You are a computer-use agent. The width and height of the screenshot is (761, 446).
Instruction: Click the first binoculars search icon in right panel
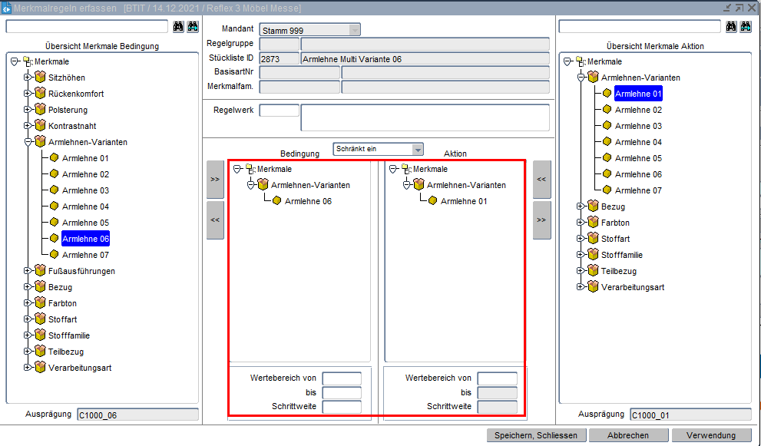point(731,27)
